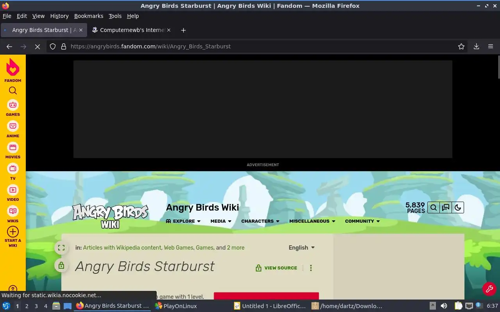This screenshot has width=500, height=312.
Task: Open the Firefox downloads panel
Action: (477, 46)
